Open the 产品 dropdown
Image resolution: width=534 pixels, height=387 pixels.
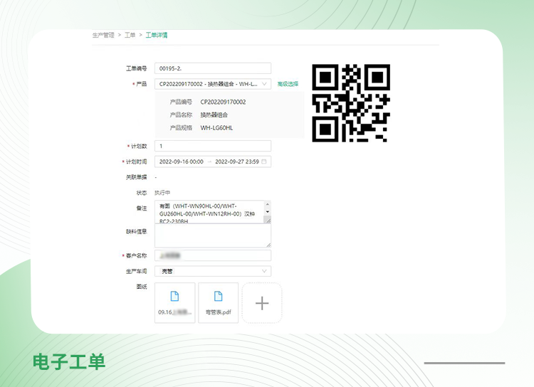tap(213, 84)
